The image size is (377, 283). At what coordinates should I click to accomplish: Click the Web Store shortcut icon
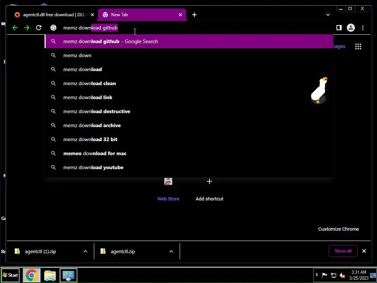point(168,181)
